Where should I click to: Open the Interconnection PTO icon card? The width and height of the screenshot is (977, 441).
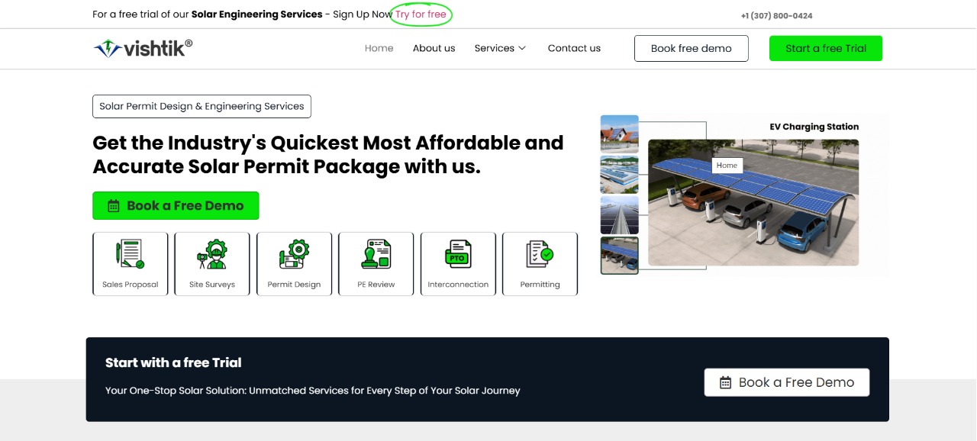pos(458,264)
